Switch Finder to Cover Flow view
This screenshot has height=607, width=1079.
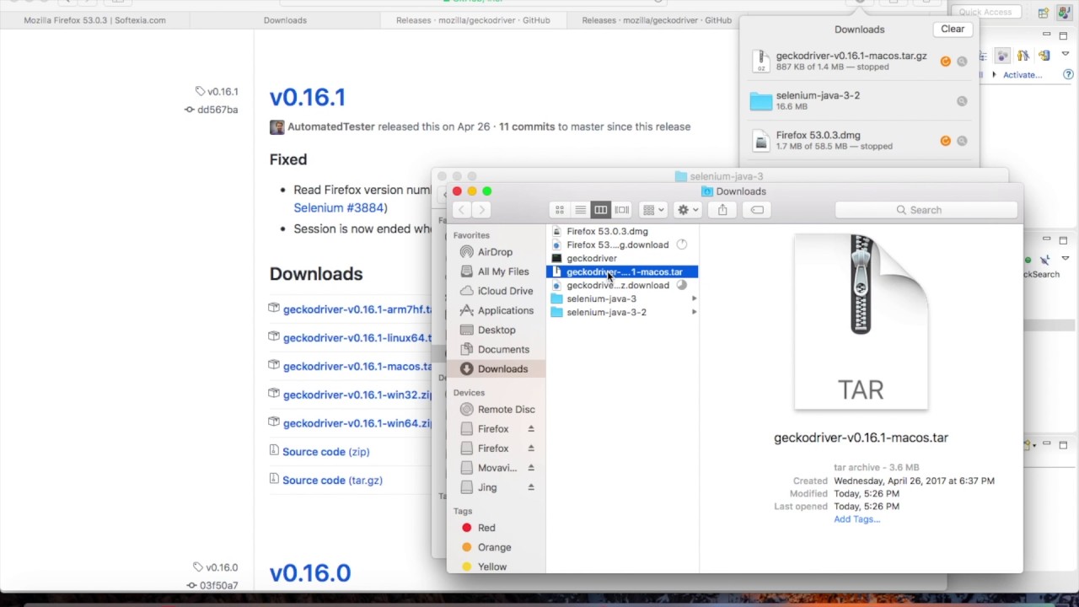click(621, 210)
